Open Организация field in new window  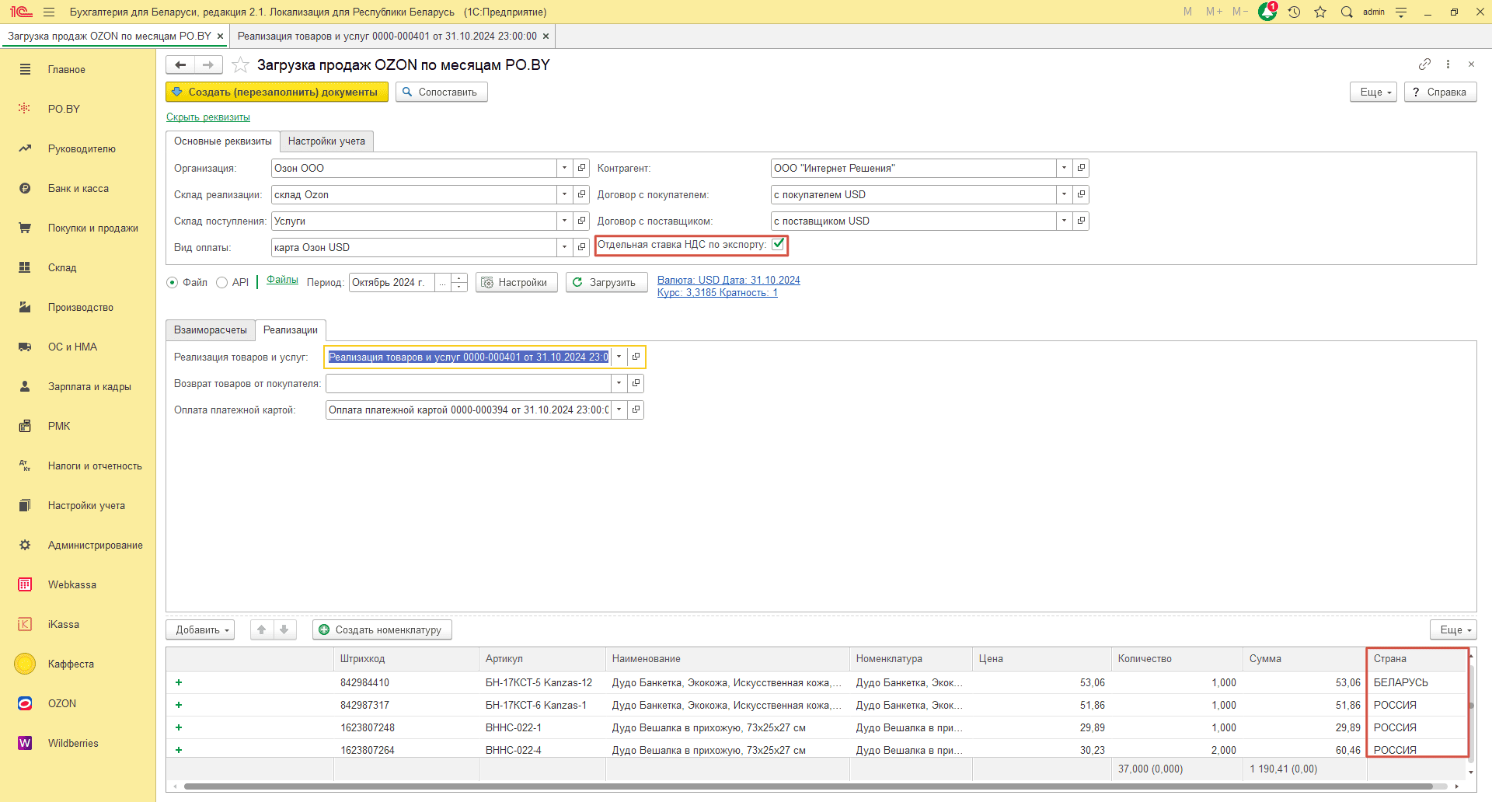581,168
